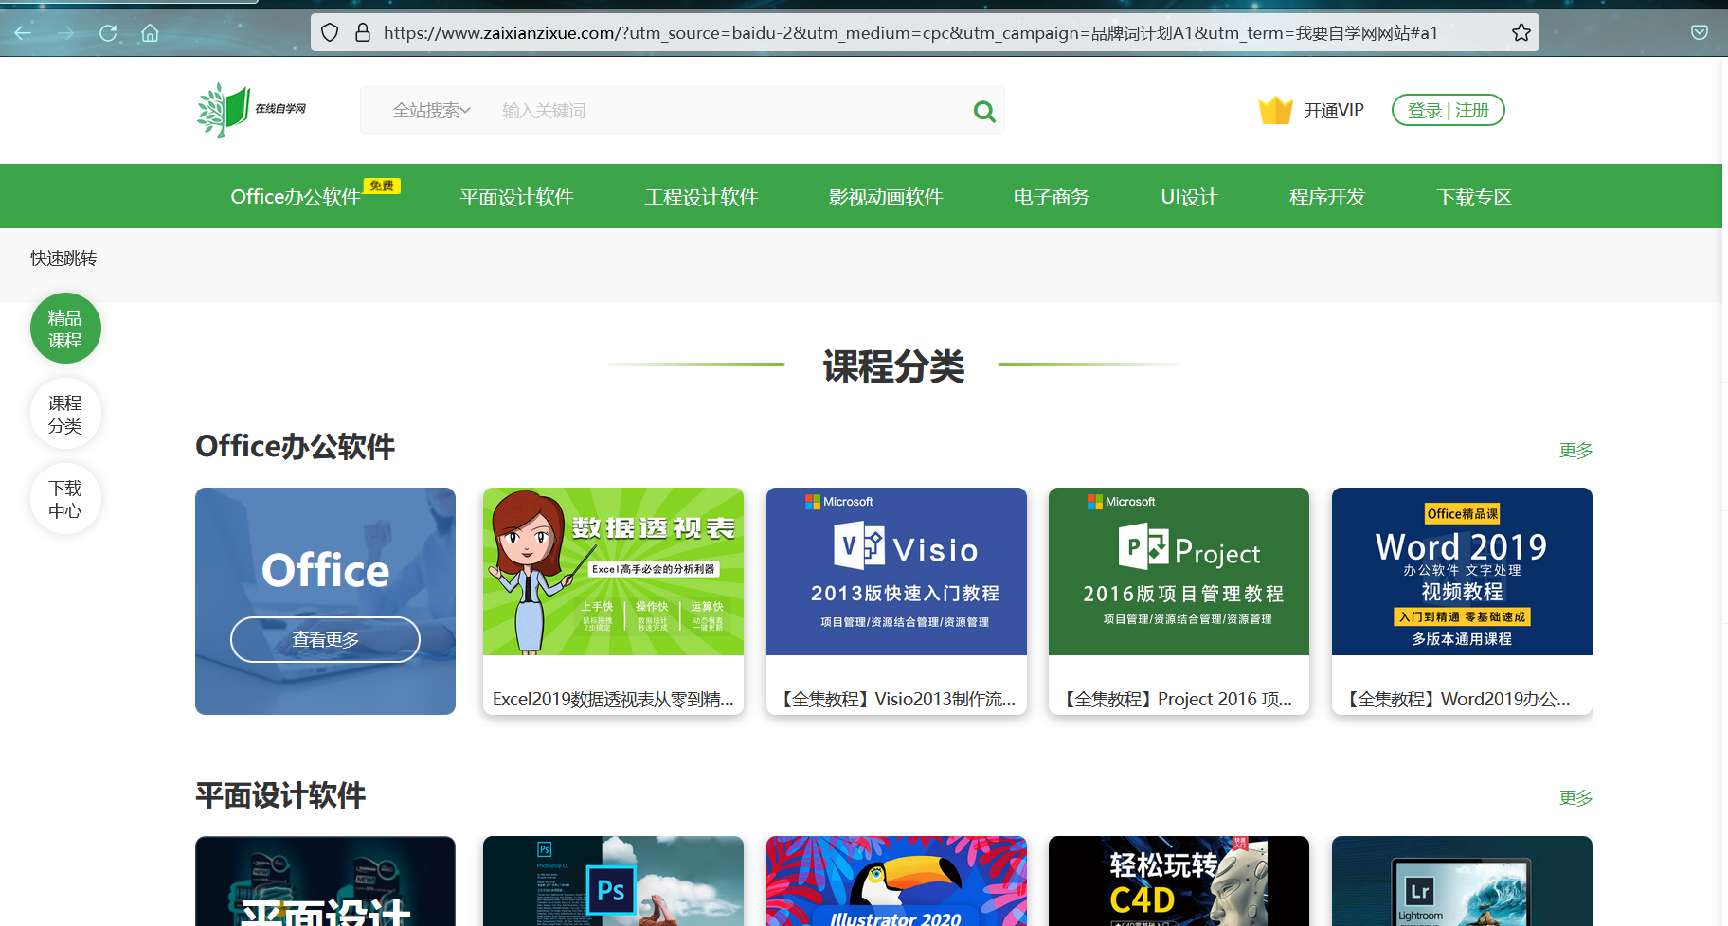Bookmark this page with star icon
The width and height of the screenshot is (1728, 926).
click(x=1521, y=33)
